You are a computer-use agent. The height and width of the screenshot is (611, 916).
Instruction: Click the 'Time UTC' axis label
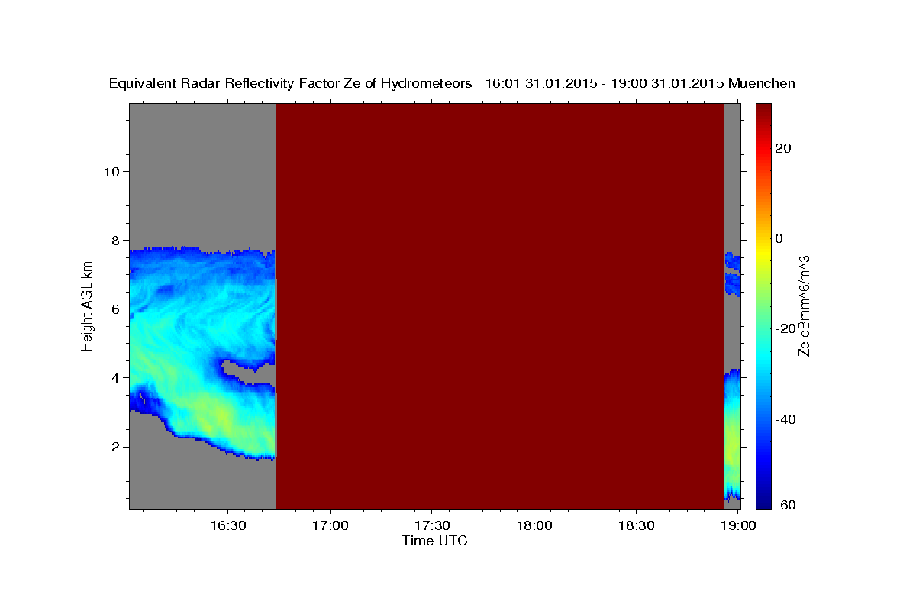[434, 541]
